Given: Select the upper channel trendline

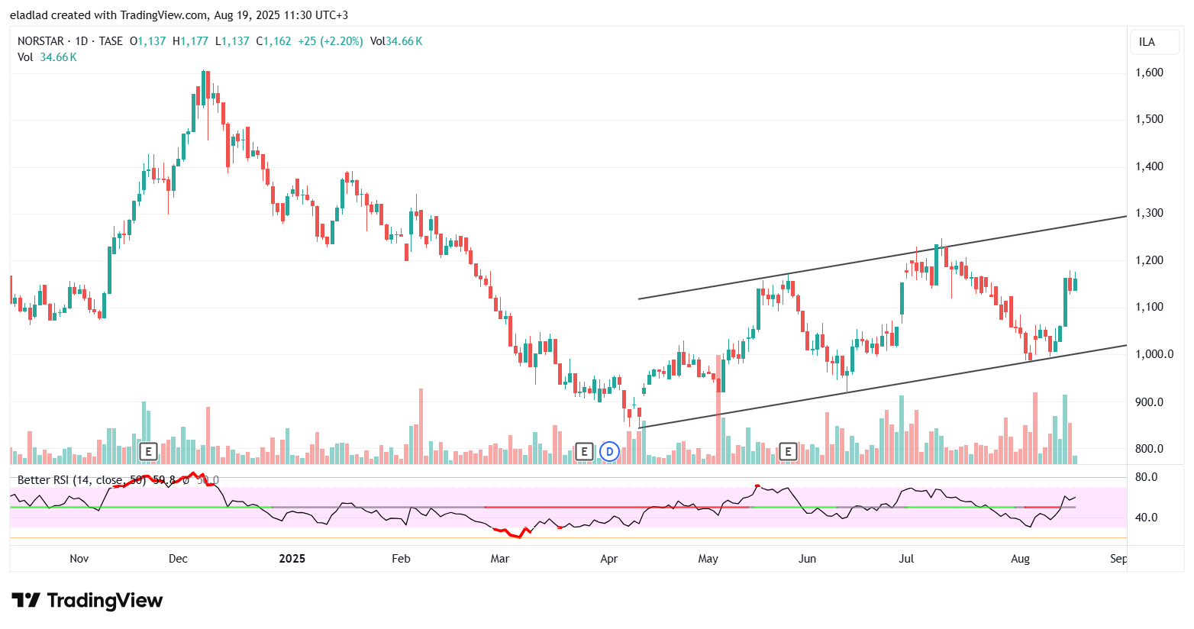Looking at the screenshot, I should click(882, 257).
